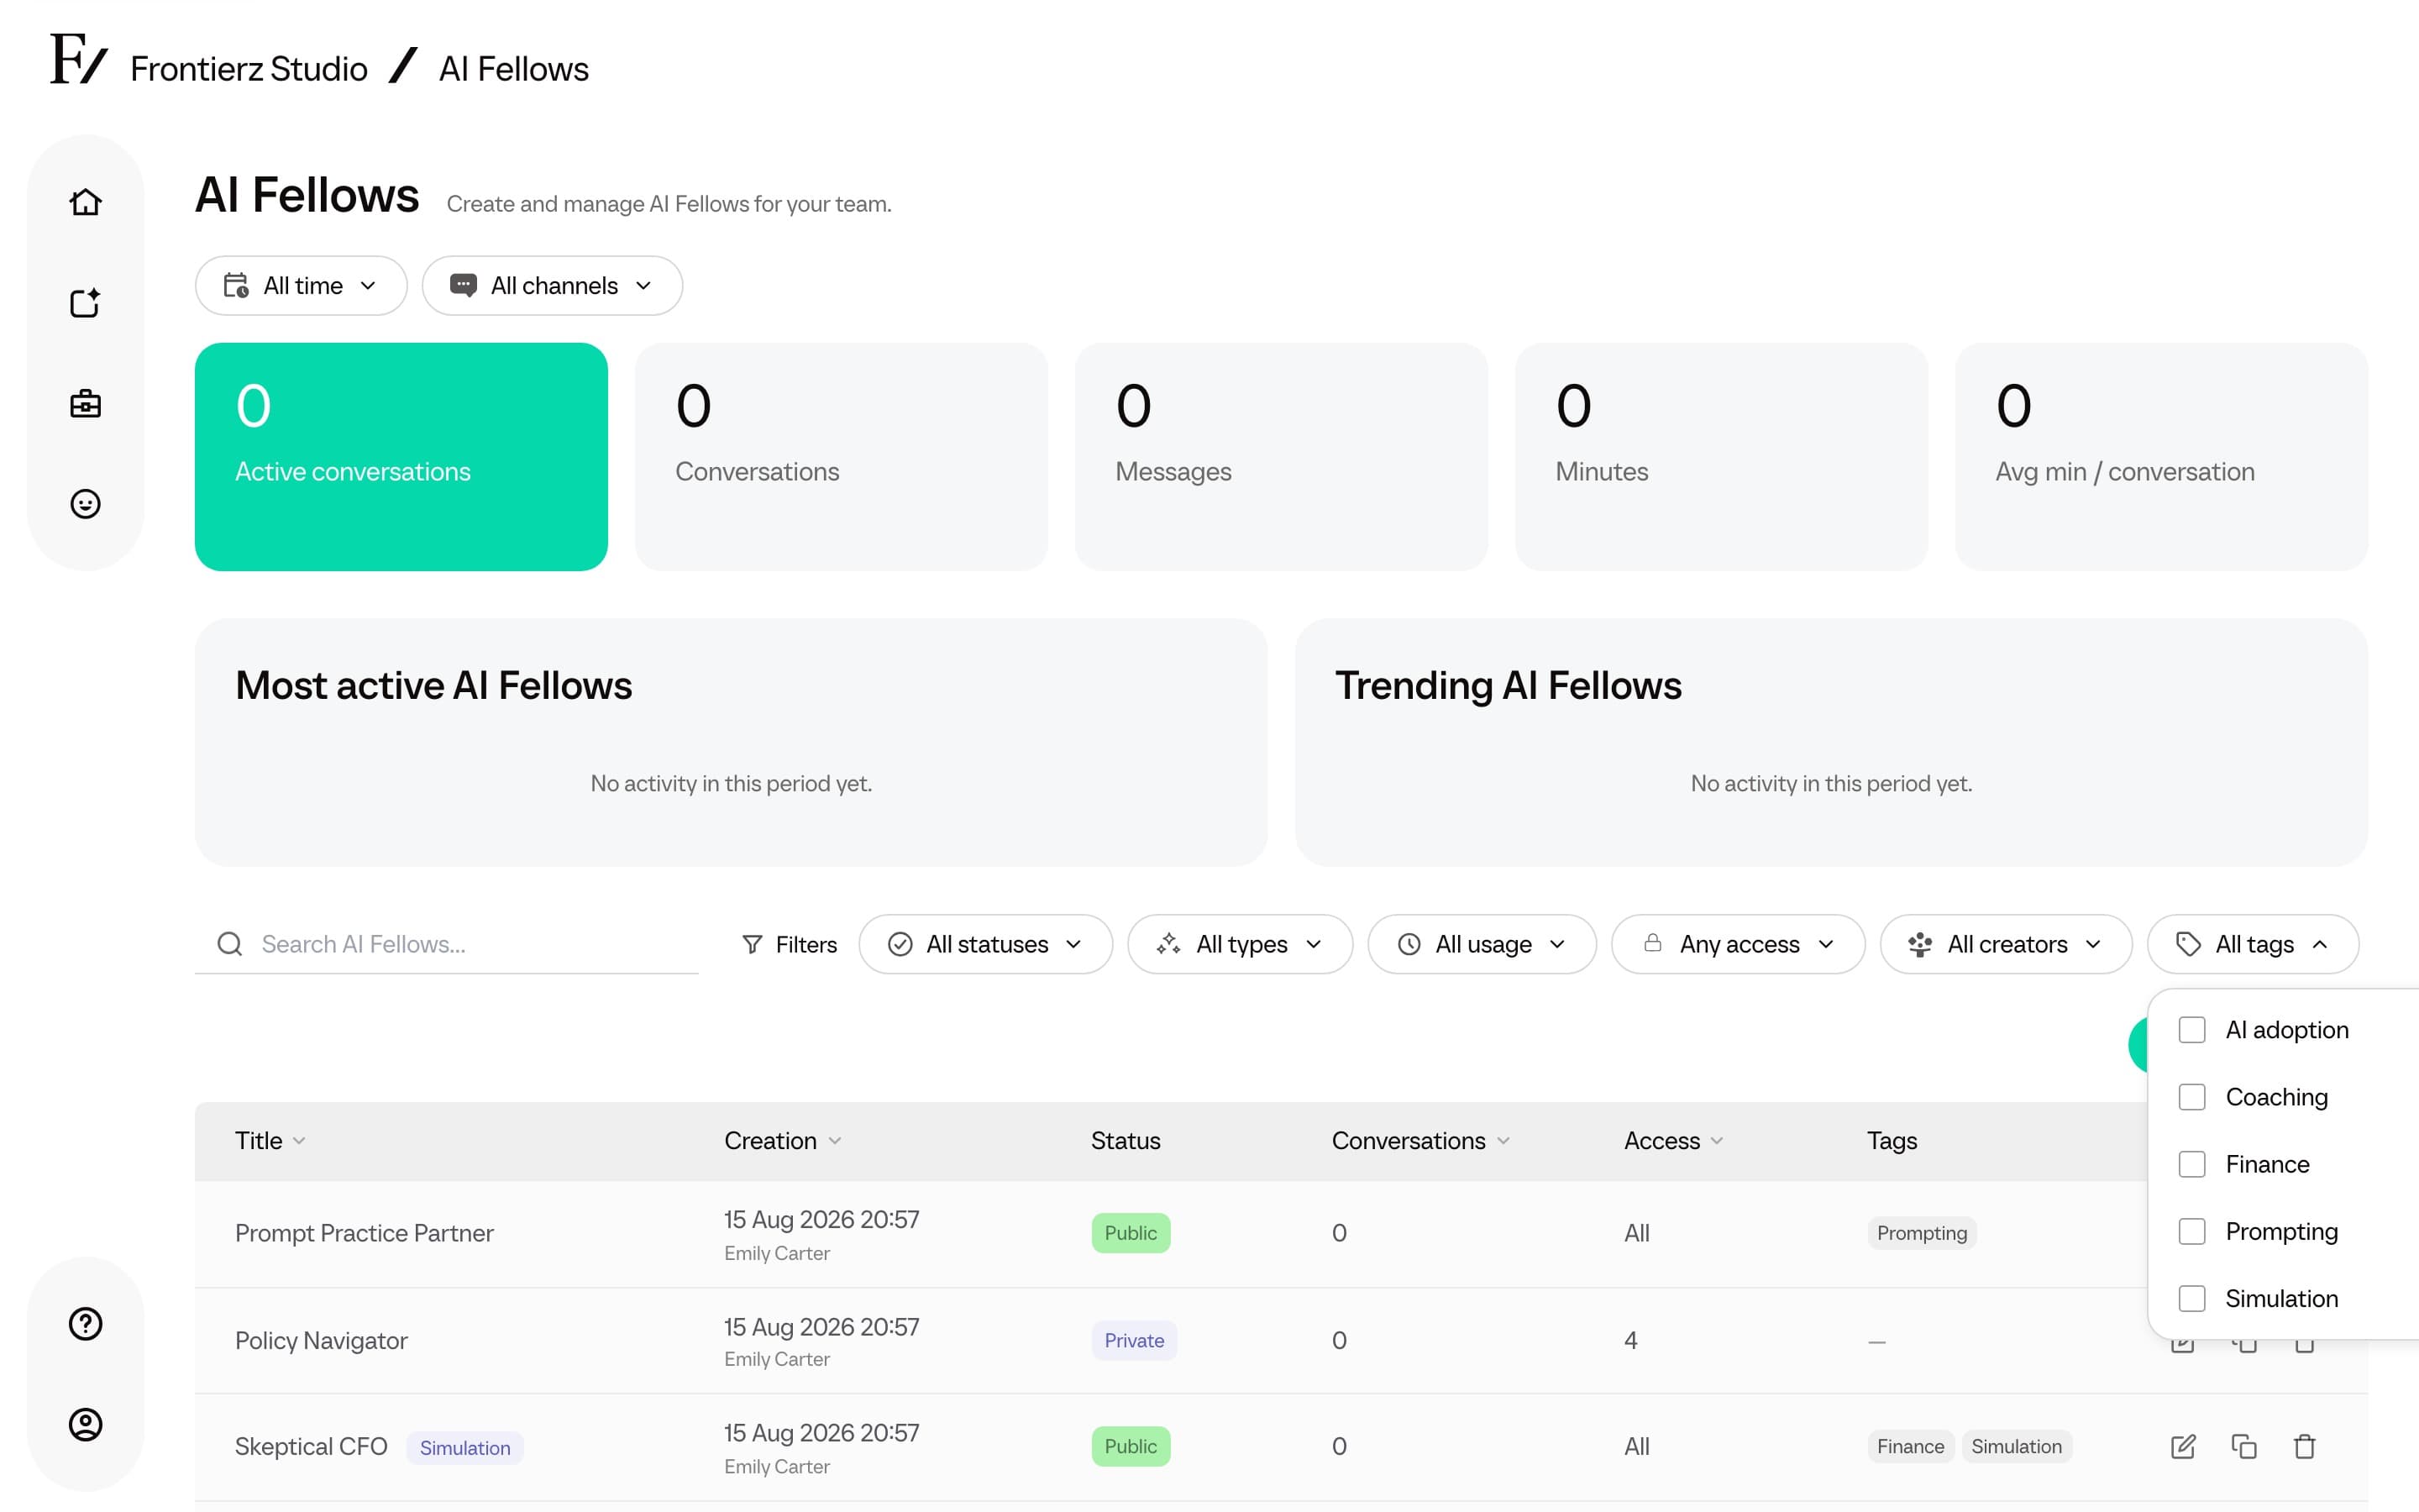Click the Frontierz F logo
Viewport: 2419px width, 1512px height.
(x=78, y=60)
